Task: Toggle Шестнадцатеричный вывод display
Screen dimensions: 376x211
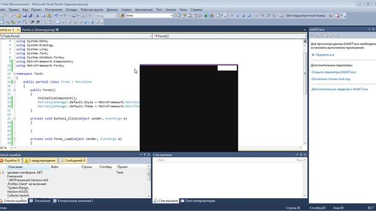Action: 305,16
